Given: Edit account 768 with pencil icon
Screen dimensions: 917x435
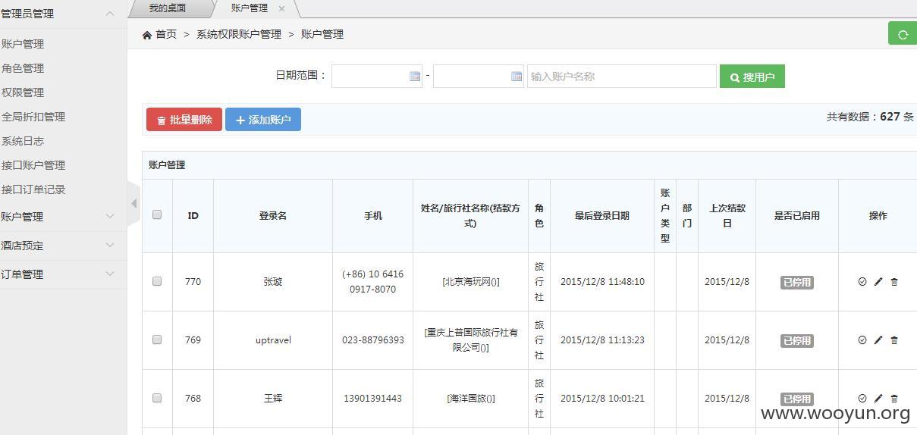Looking at the screenshot, I should point(878,399).
